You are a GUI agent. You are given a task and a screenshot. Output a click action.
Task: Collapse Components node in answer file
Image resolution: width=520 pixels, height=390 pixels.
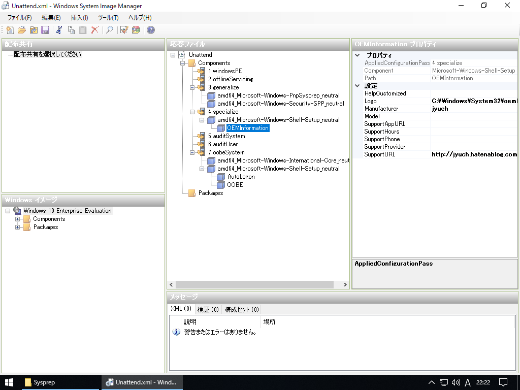(182, 63)
